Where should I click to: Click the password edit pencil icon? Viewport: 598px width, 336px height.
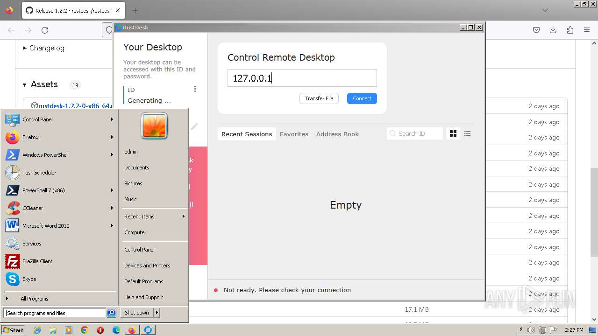click(x=194, y=126)
